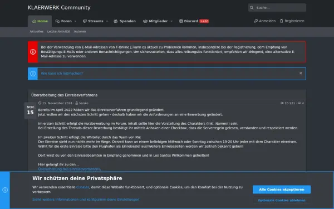Click the comments count icon showing 4
The height and width of the screenshot is (209, 334).
[x=299, y=103]
